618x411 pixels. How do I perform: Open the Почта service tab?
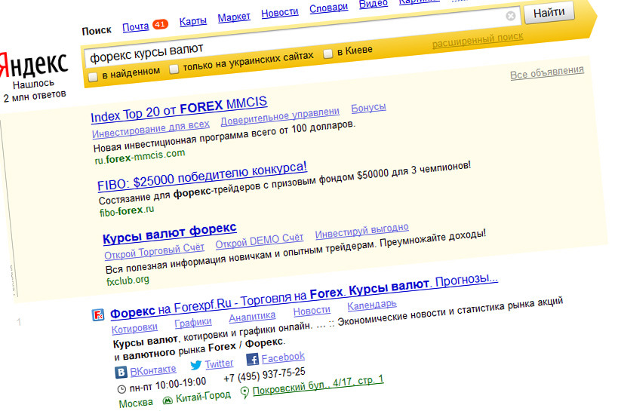click(136, 27)
